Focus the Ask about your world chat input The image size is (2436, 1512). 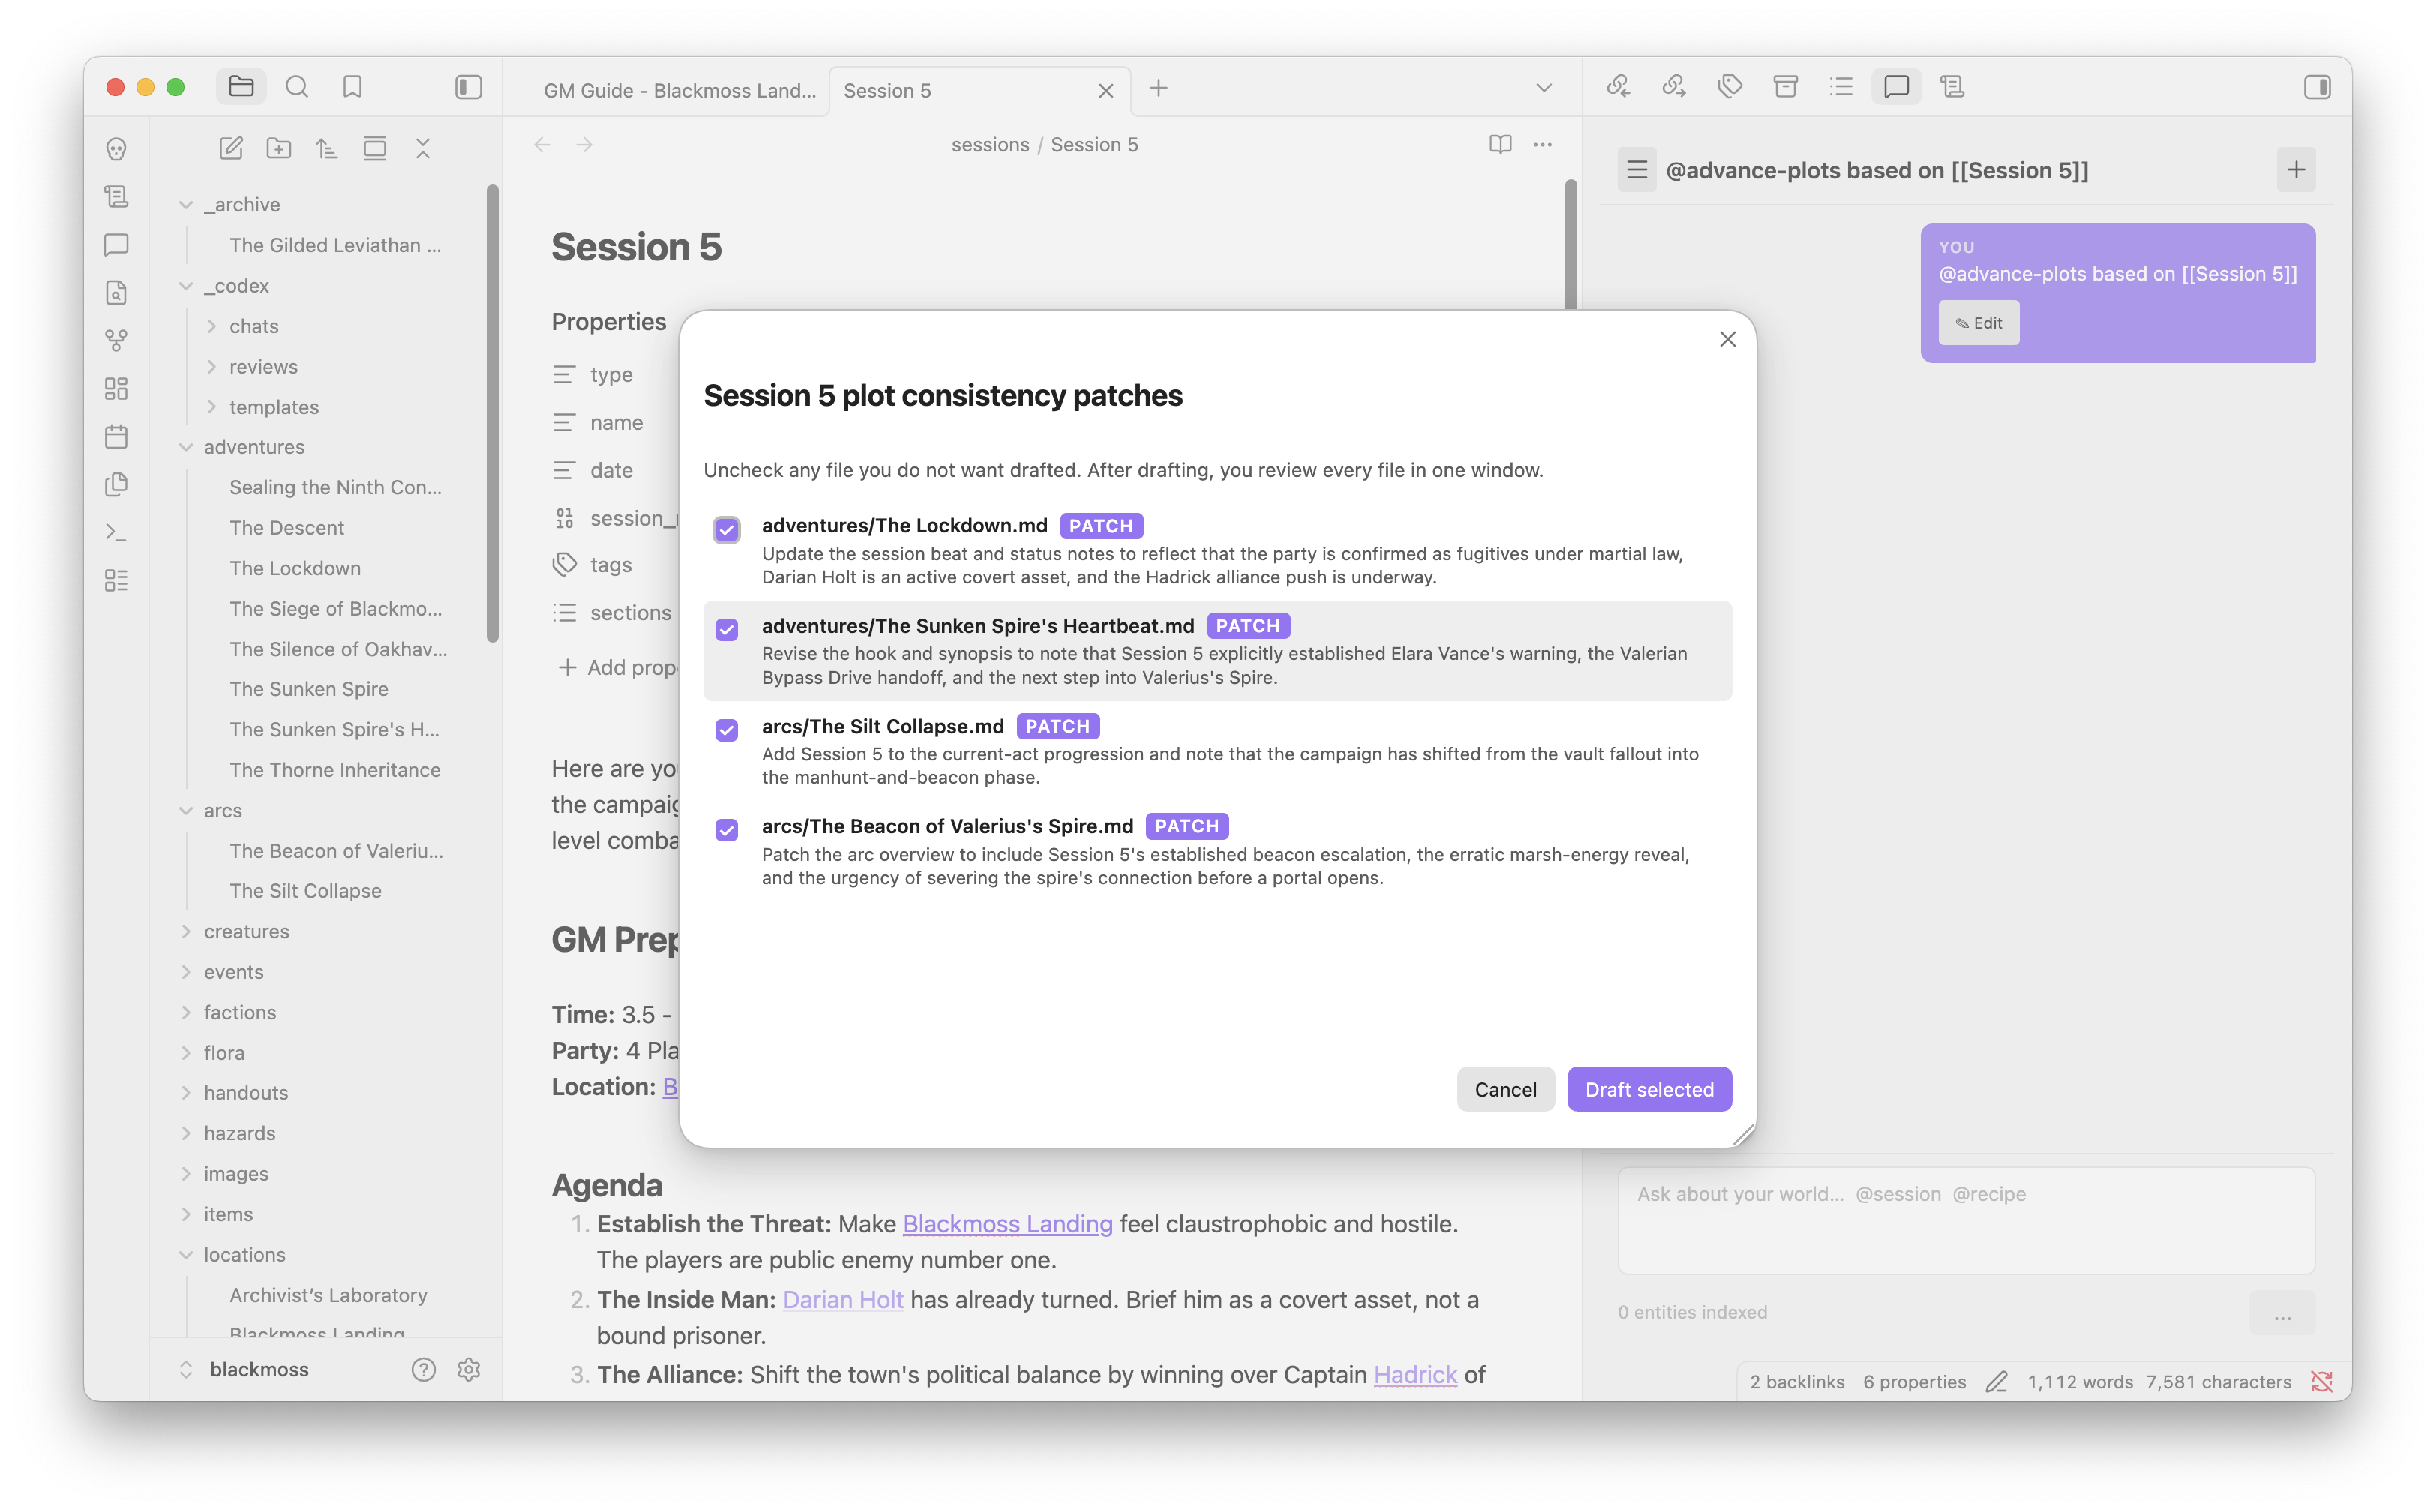pos(1966,1220)
